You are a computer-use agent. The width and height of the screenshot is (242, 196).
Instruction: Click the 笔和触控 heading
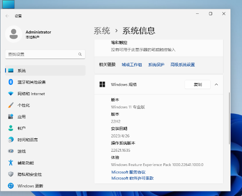119,42
